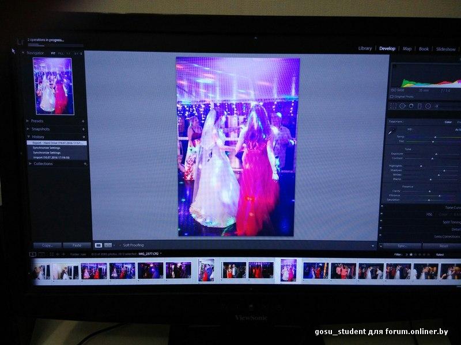Screen dimensions: 461x345
Task: Open the HSL panel tab
Action: point(429,214)
